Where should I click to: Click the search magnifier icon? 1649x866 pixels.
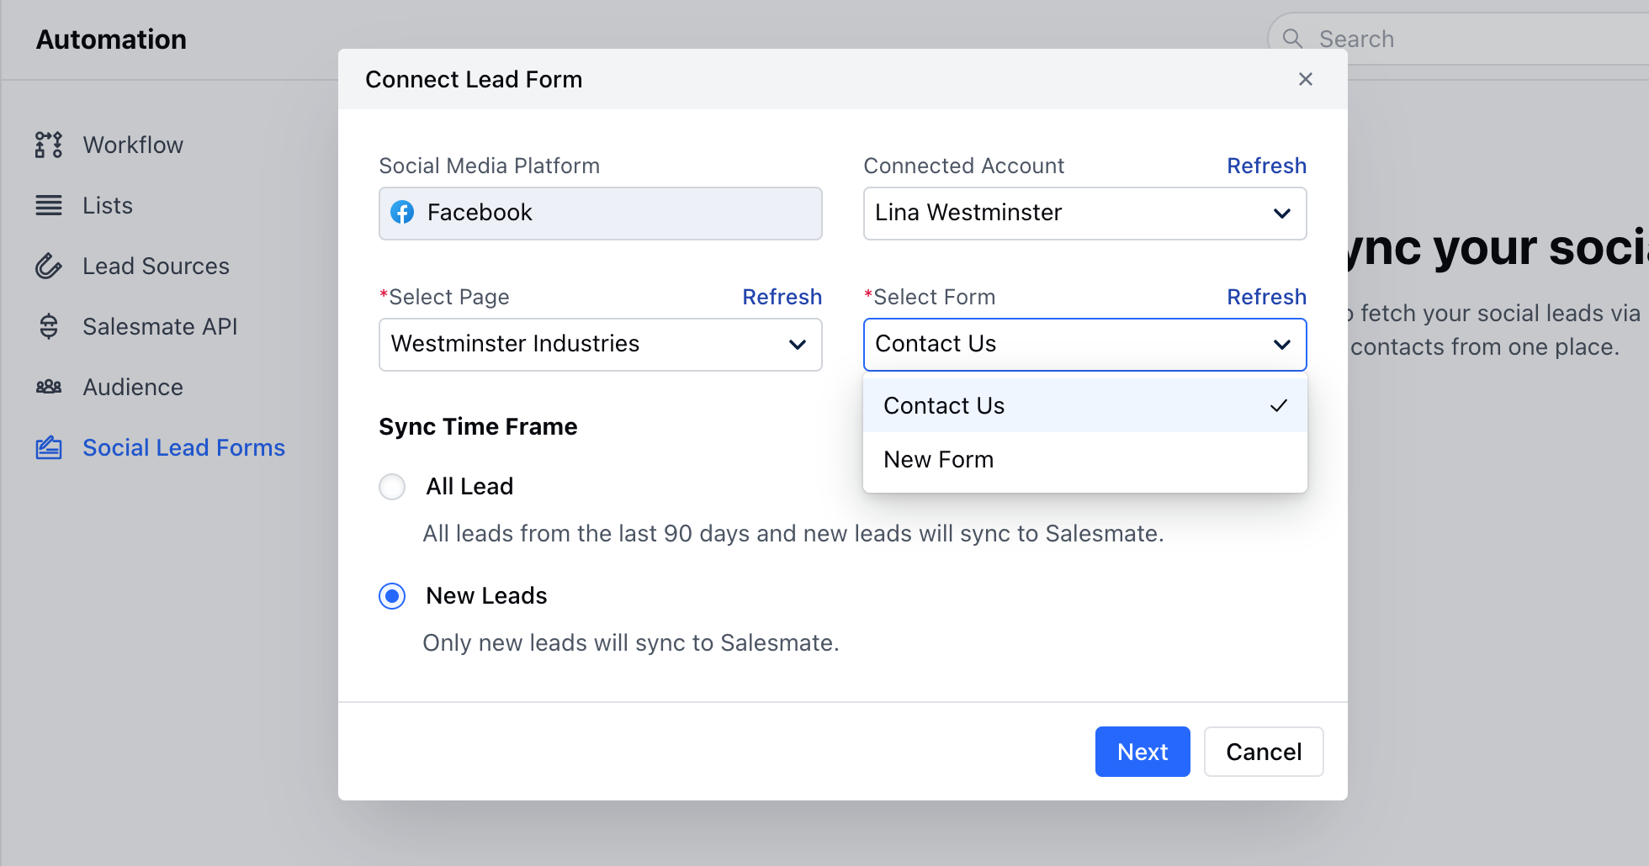pyautogui.click(x=1292, y=39)
